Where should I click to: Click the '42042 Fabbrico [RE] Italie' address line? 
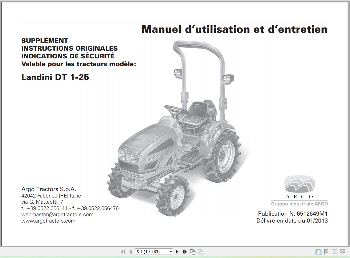tap(51, 196)
